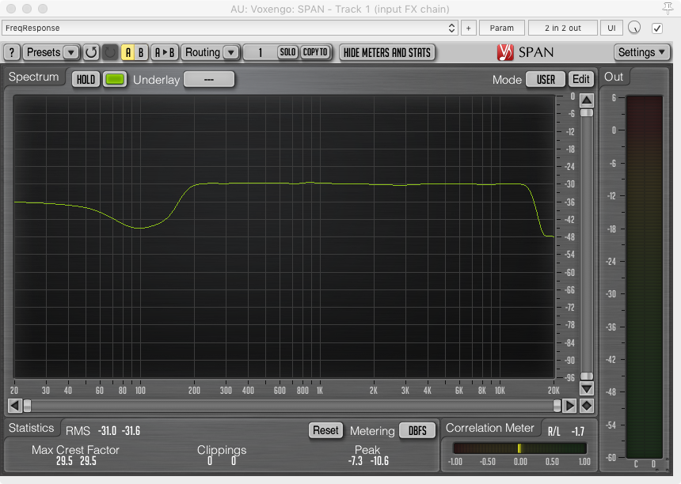Click Clippings label
681x484 pixels.
222,450
